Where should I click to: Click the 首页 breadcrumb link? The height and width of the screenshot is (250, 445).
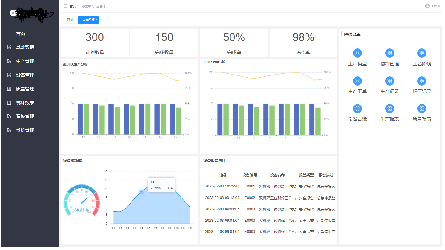(73, 6)
